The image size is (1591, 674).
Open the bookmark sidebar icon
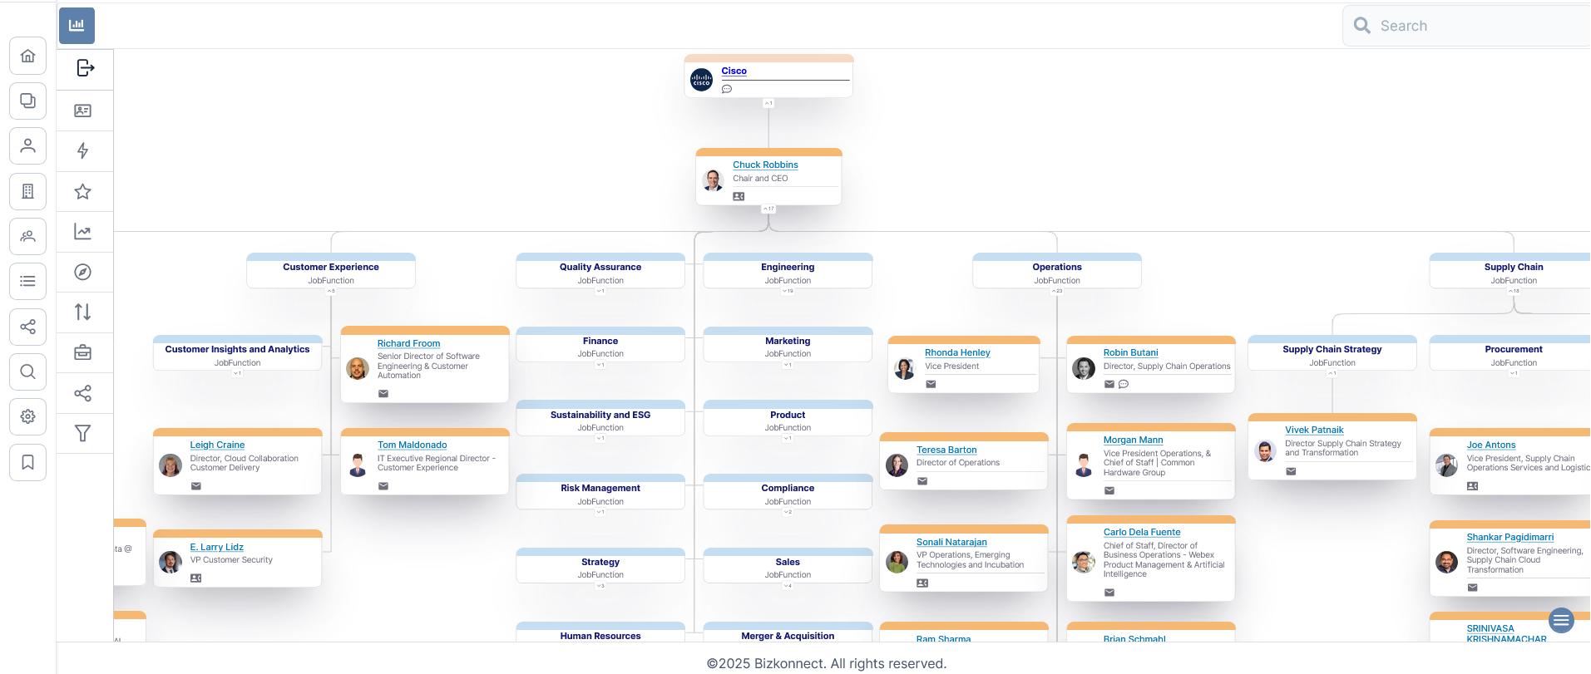27,462
